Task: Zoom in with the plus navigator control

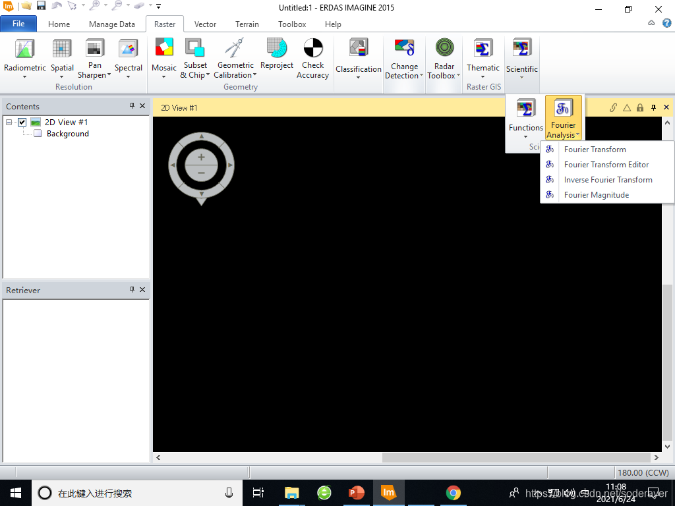Action: pyautogui.click(x=201, y=157)
